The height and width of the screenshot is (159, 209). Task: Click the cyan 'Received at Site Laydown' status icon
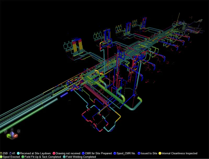[19, 153]
